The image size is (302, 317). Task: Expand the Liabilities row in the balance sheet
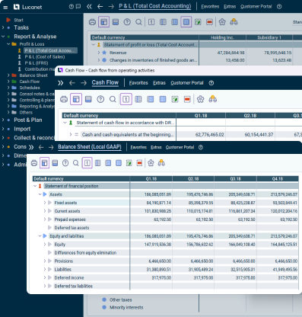click(45, 269)
